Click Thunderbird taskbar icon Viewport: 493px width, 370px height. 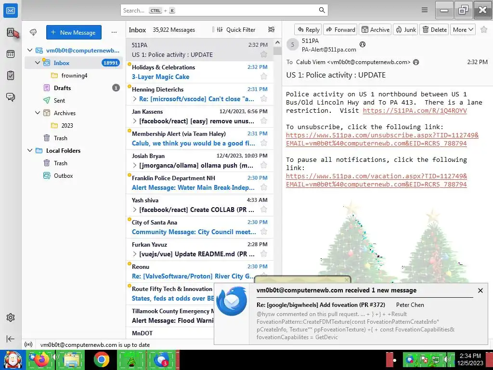point(161,360)
